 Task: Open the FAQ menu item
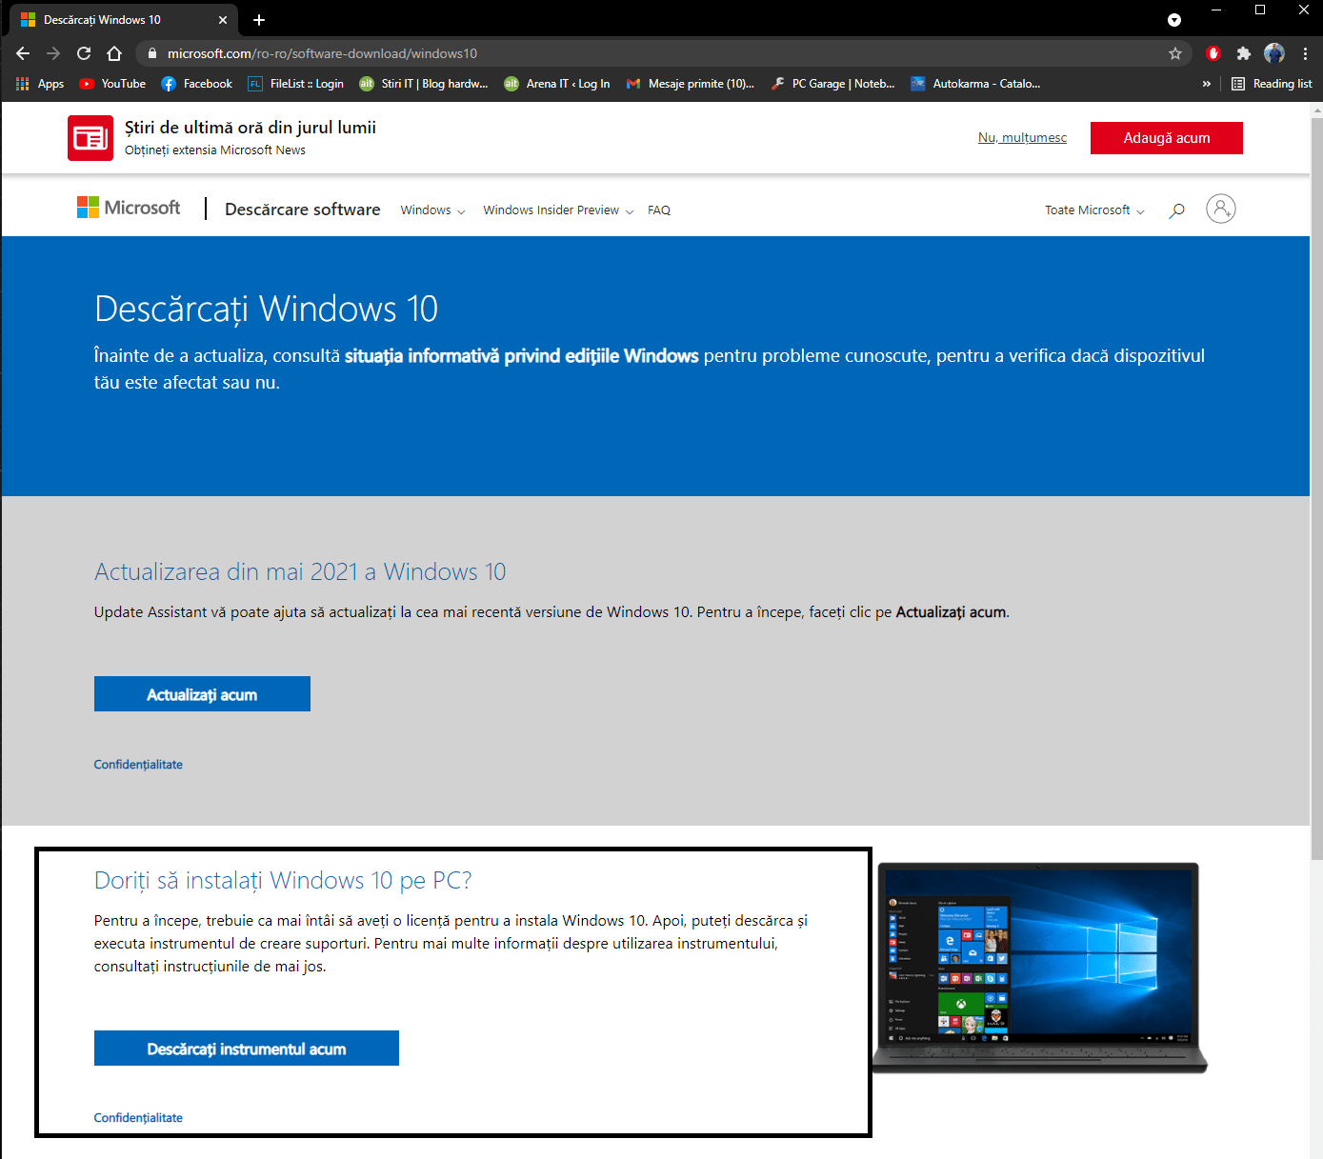[659, 210]
